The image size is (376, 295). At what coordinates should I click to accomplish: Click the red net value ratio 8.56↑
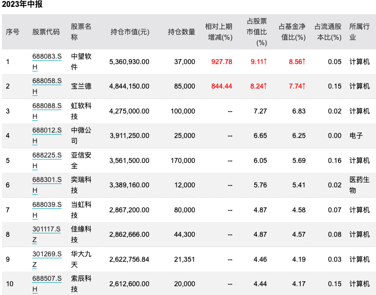point(297,62)
